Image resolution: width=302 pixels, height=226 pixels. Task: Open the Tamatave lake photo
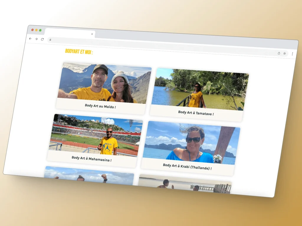point(201,89)
